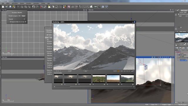Open the Automation menu
The width and height of the screenshot is (188, 106).
(x=36, y=3)
